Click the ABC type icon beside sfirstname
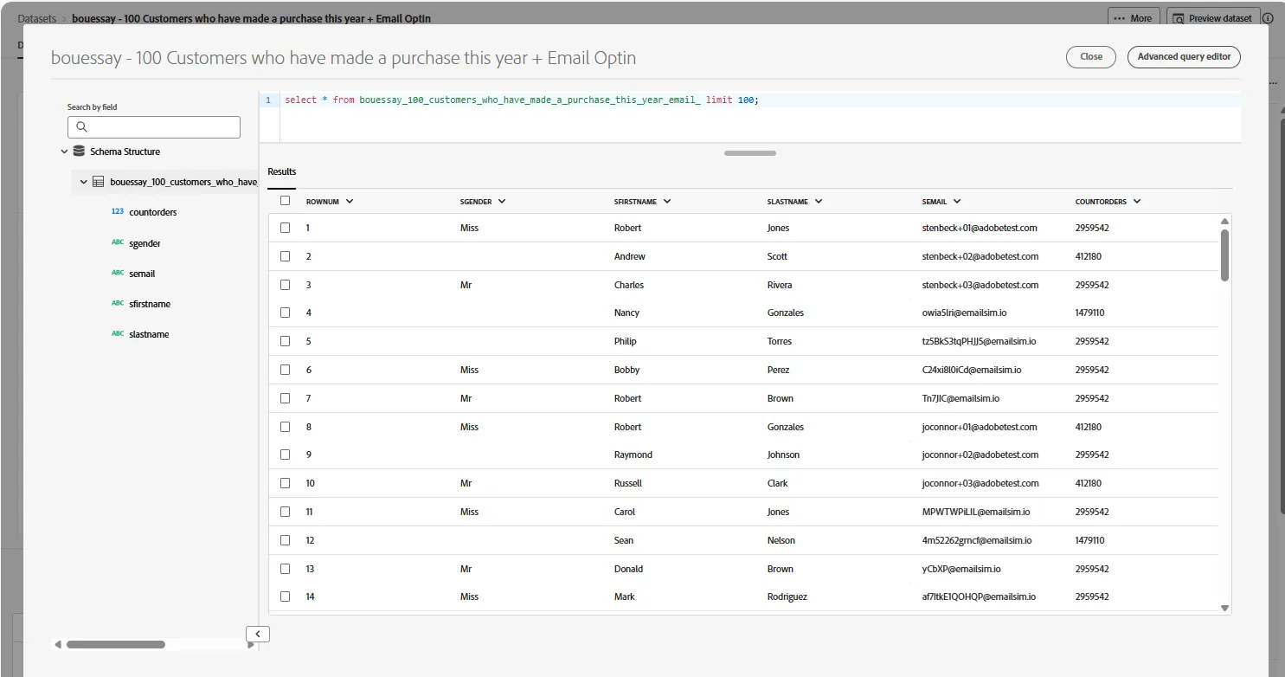This screenshot has width=1285, height=677. (118, 303)
